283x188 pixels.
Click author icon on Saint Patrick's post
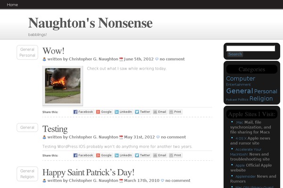44,180
